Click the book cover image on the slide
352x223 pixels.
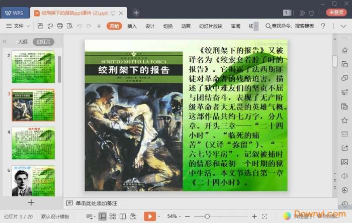click(134, 121)
